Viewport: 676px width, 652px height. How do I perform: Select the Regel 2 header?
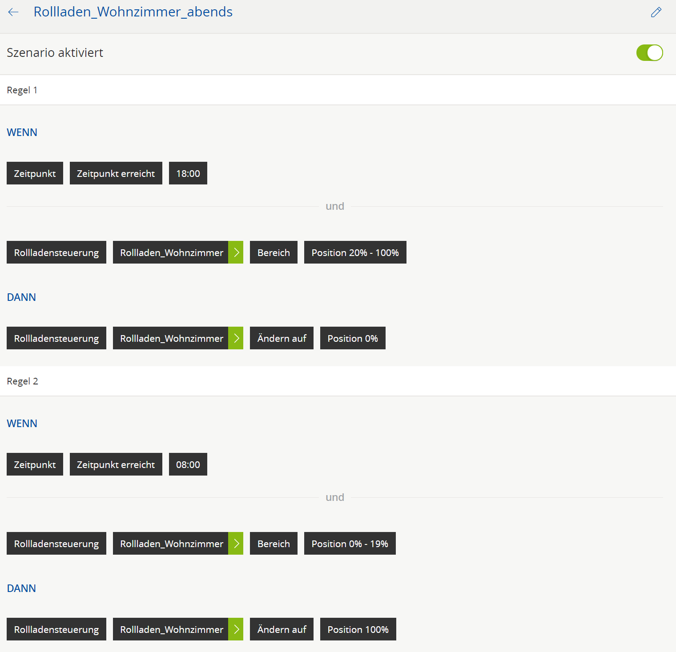[x=23, y=381]
